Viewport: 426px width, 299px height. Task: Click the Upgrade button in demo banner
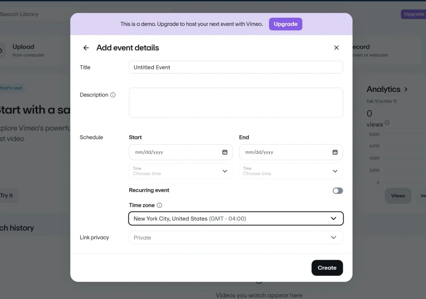pyautogui.click(x=285, y=24)
